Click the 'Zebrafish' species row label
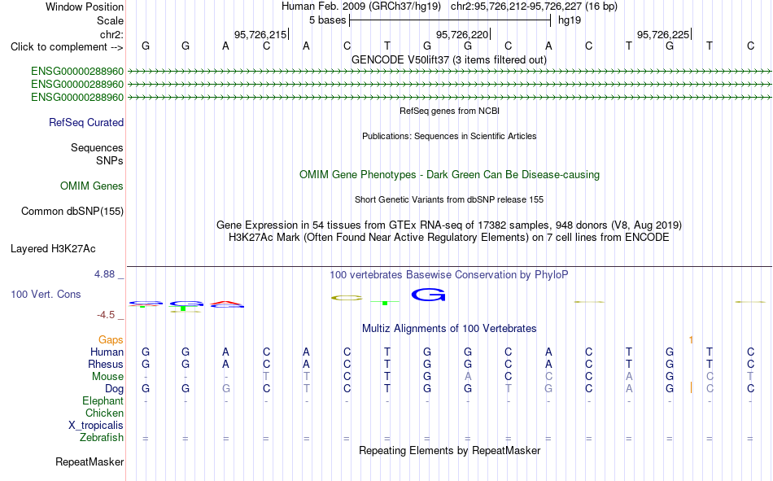 (102, 438)
